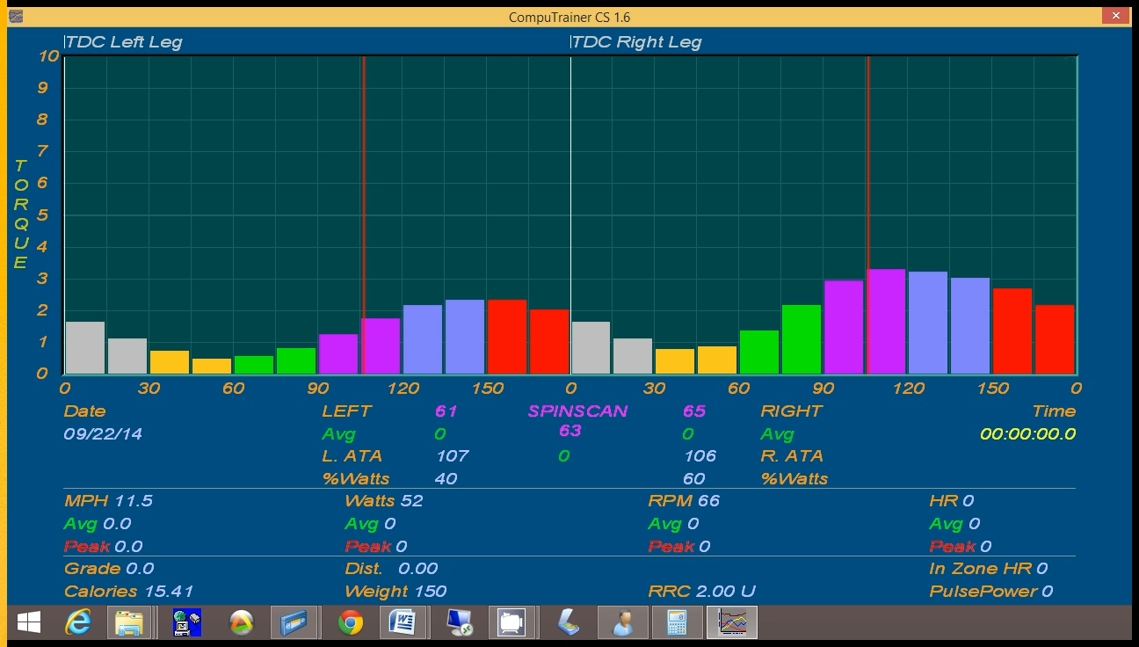Click the Watts 52 readout

pos(384,501)
